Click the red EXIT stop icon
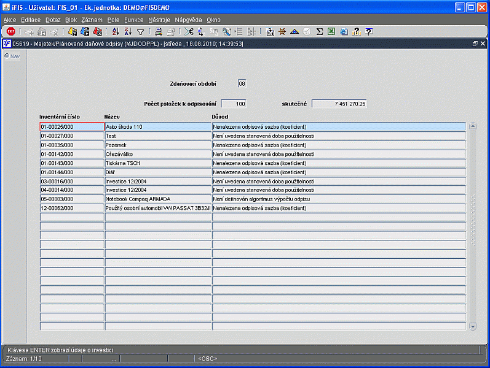The height and width of the screenshot is (368, 490). pos(11,31)
